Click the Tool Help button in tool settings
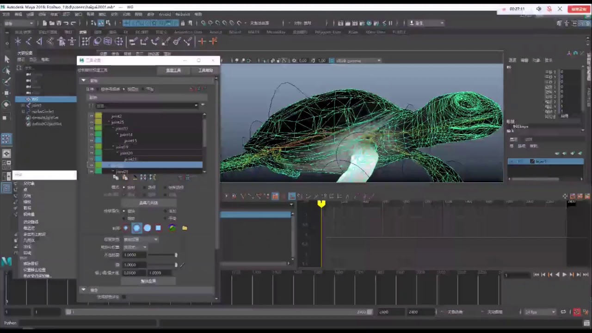592x333 pixels. 205,70
